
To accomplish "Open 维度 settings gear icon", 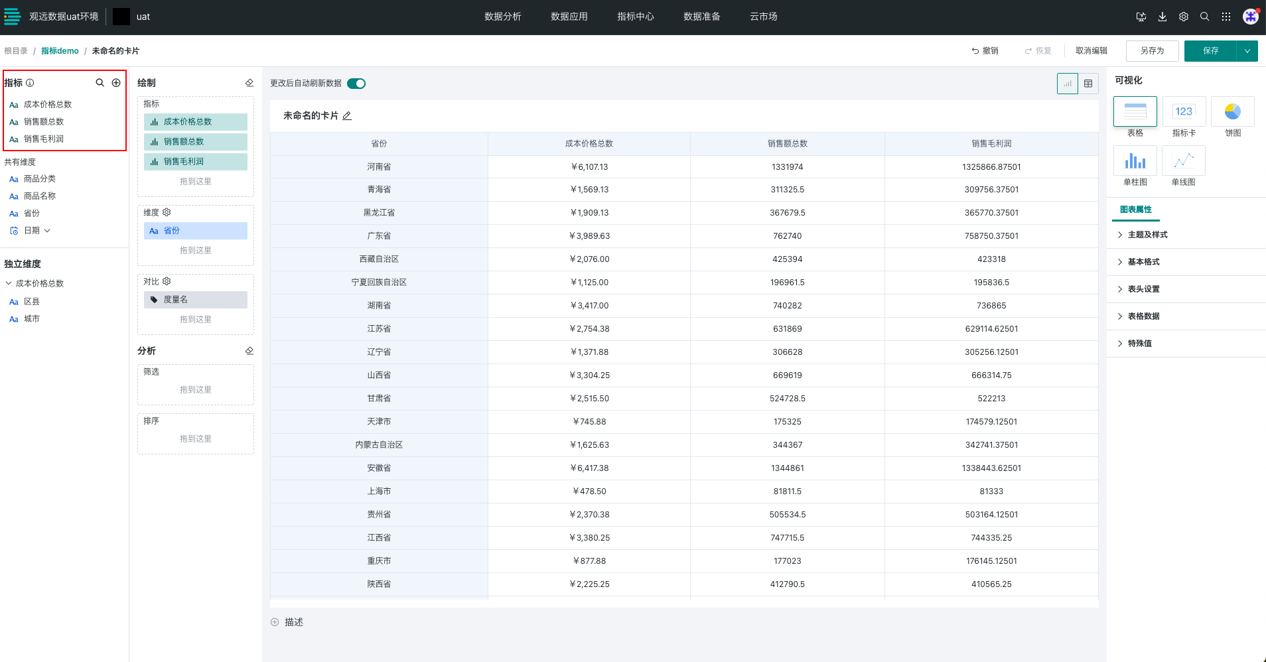I will pos(167,212).
